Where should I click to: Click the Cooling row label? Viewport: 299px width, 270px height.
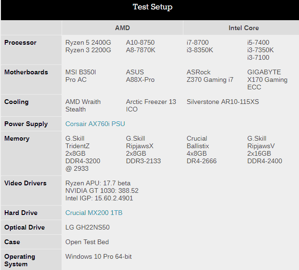16,102
